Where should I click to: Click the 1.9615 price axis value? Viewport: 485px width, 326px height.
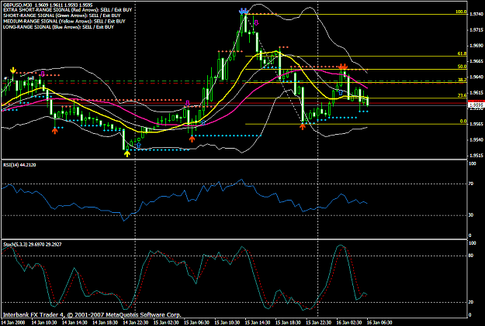coord(476,93)
